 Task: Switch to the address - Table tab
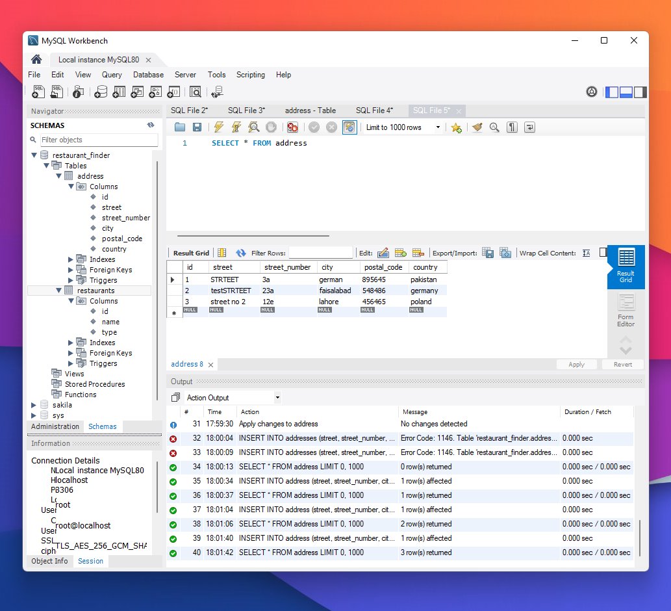(310, 110)
